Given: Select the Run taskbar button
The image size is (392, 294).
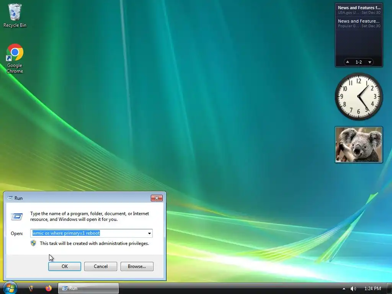Looking at the screenshot, I should 88,288.
